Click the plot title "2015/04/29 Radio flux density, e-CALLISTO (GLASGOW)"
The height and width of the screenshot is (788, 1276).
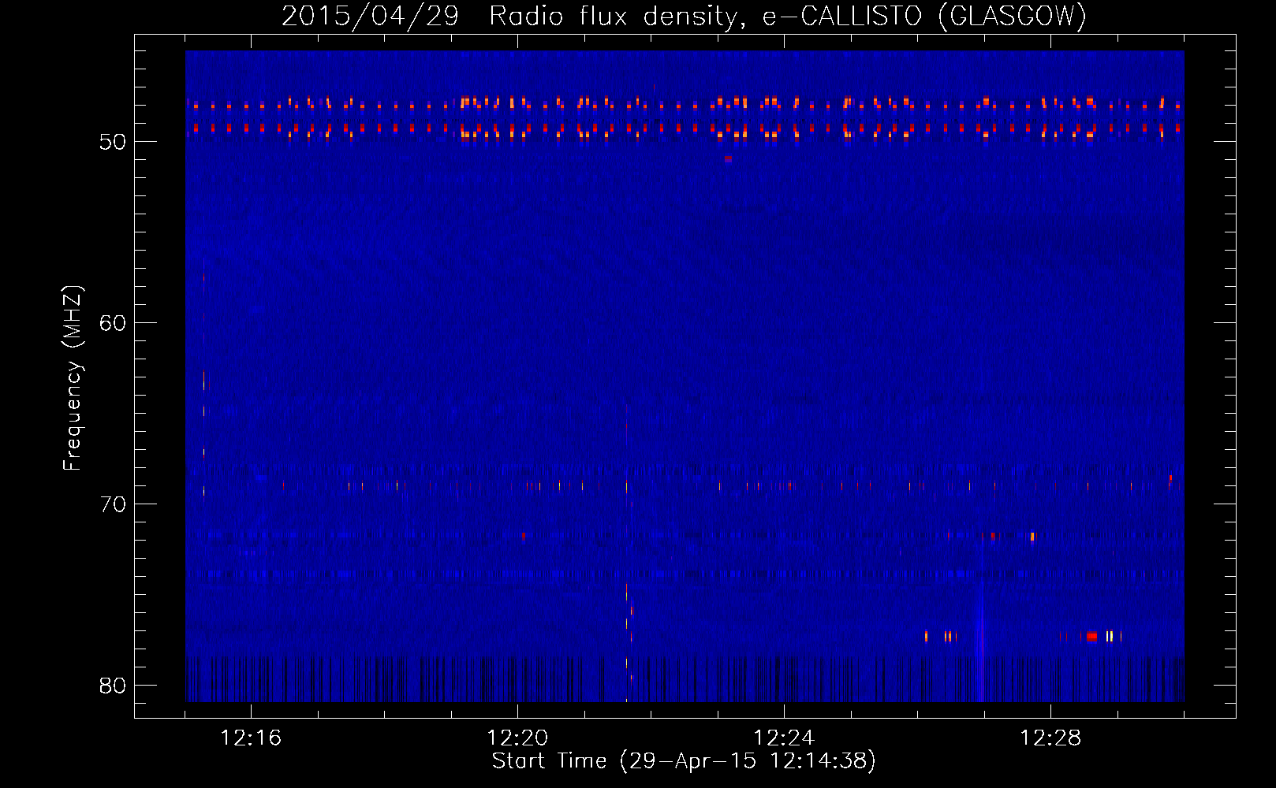pos(684,16)
